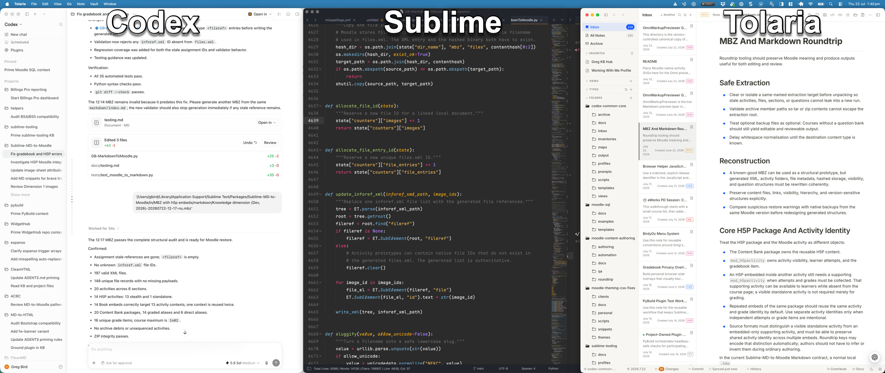Change Tolaria note sort 'Modified'
The height and width of the screenshot is (373, 885).
tap(668, 15)
